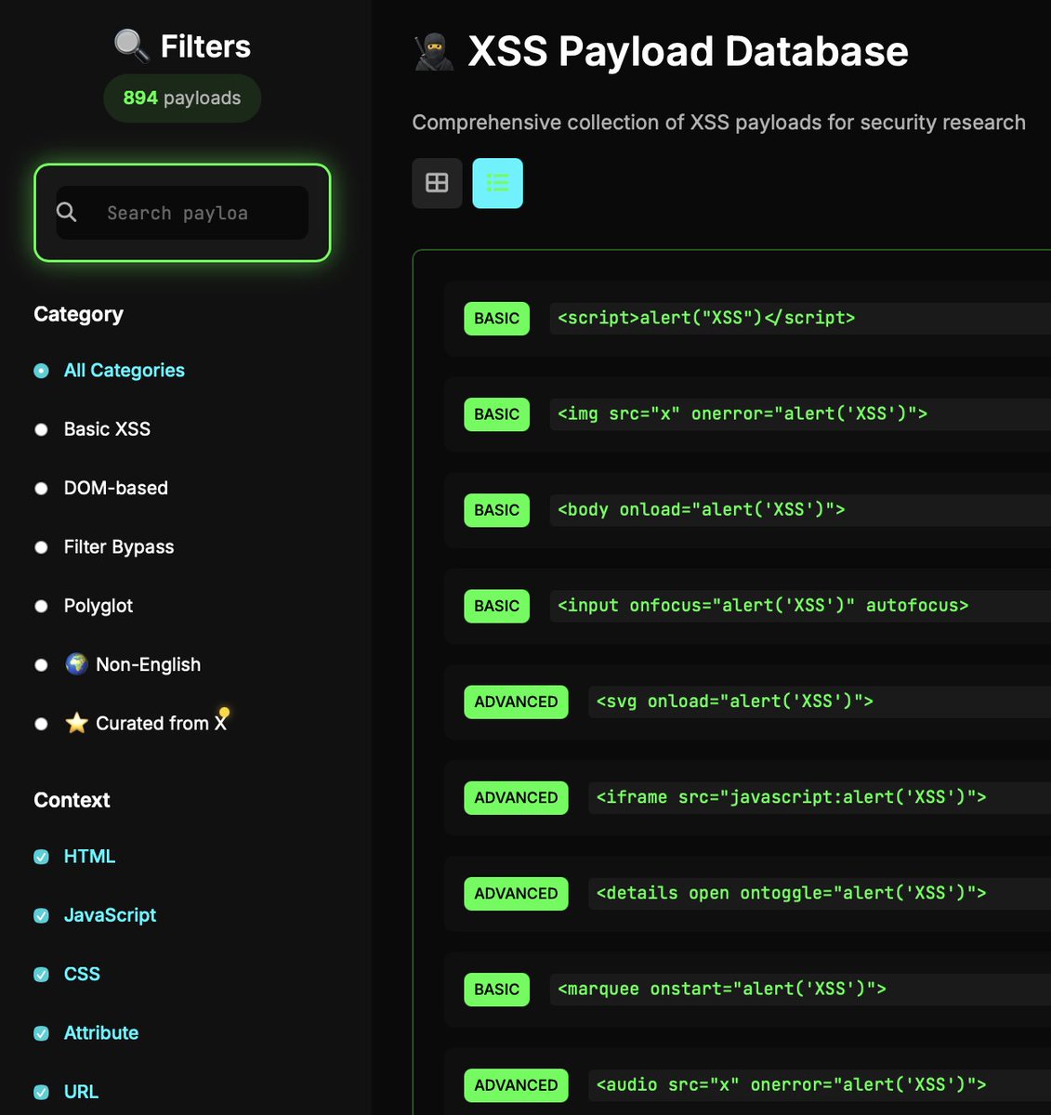Click BASIC badge on script alert payload
Viewport: 1051px width, 1115px height.
tap(496, 318)
